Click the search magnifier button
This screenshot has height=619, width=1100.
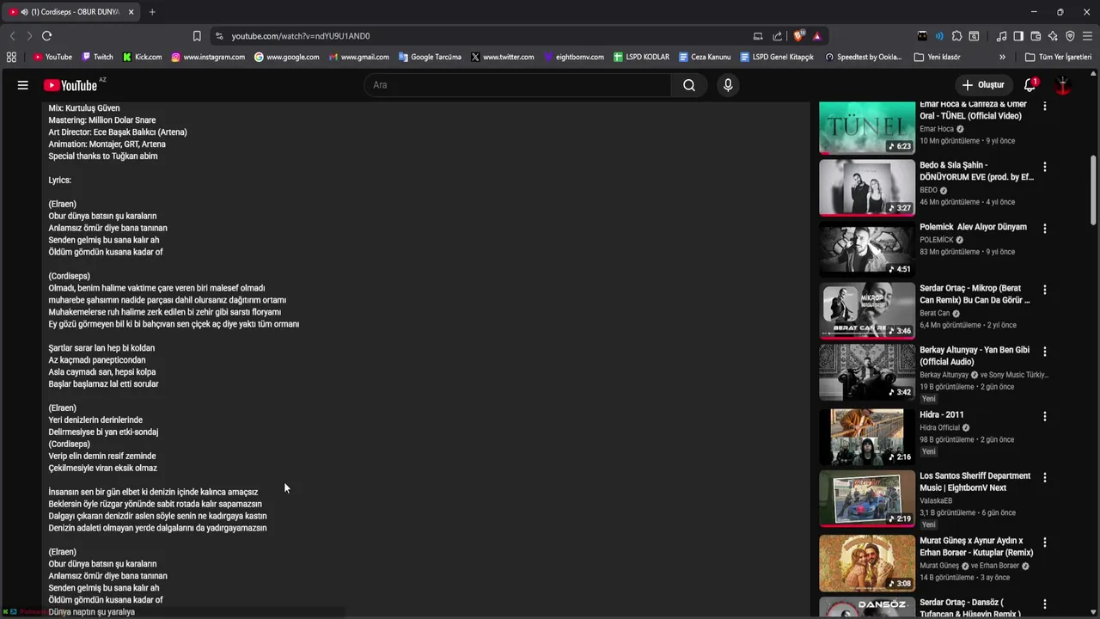(x=689, y=85)
